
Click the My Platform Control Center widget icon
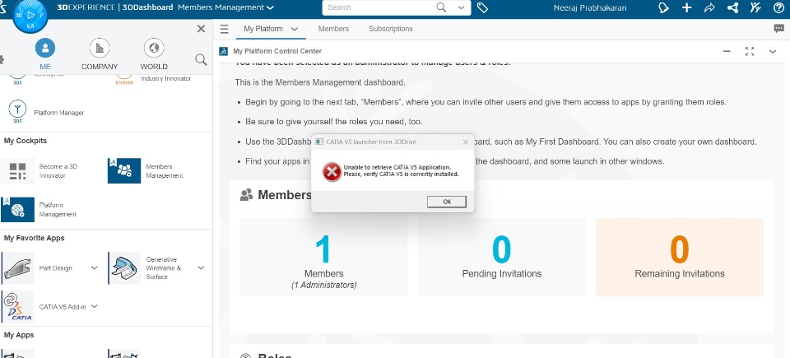point(223,51)
